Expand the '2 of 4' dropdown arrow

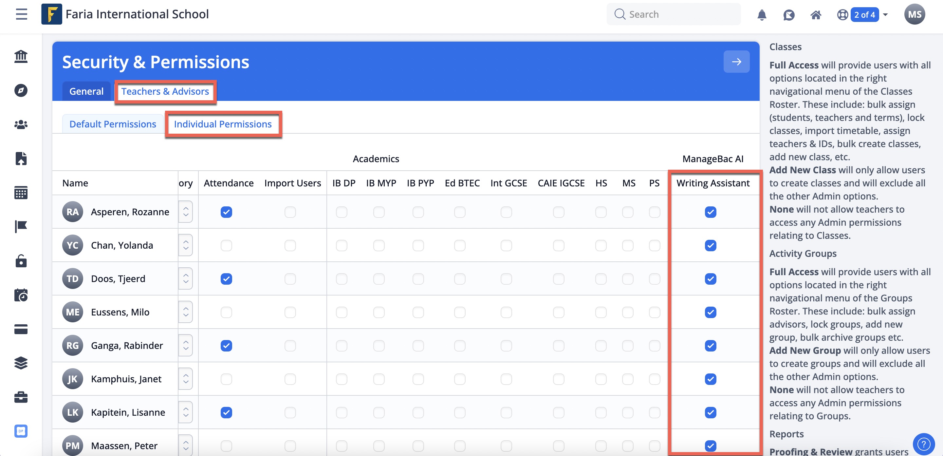click(885, 15)
